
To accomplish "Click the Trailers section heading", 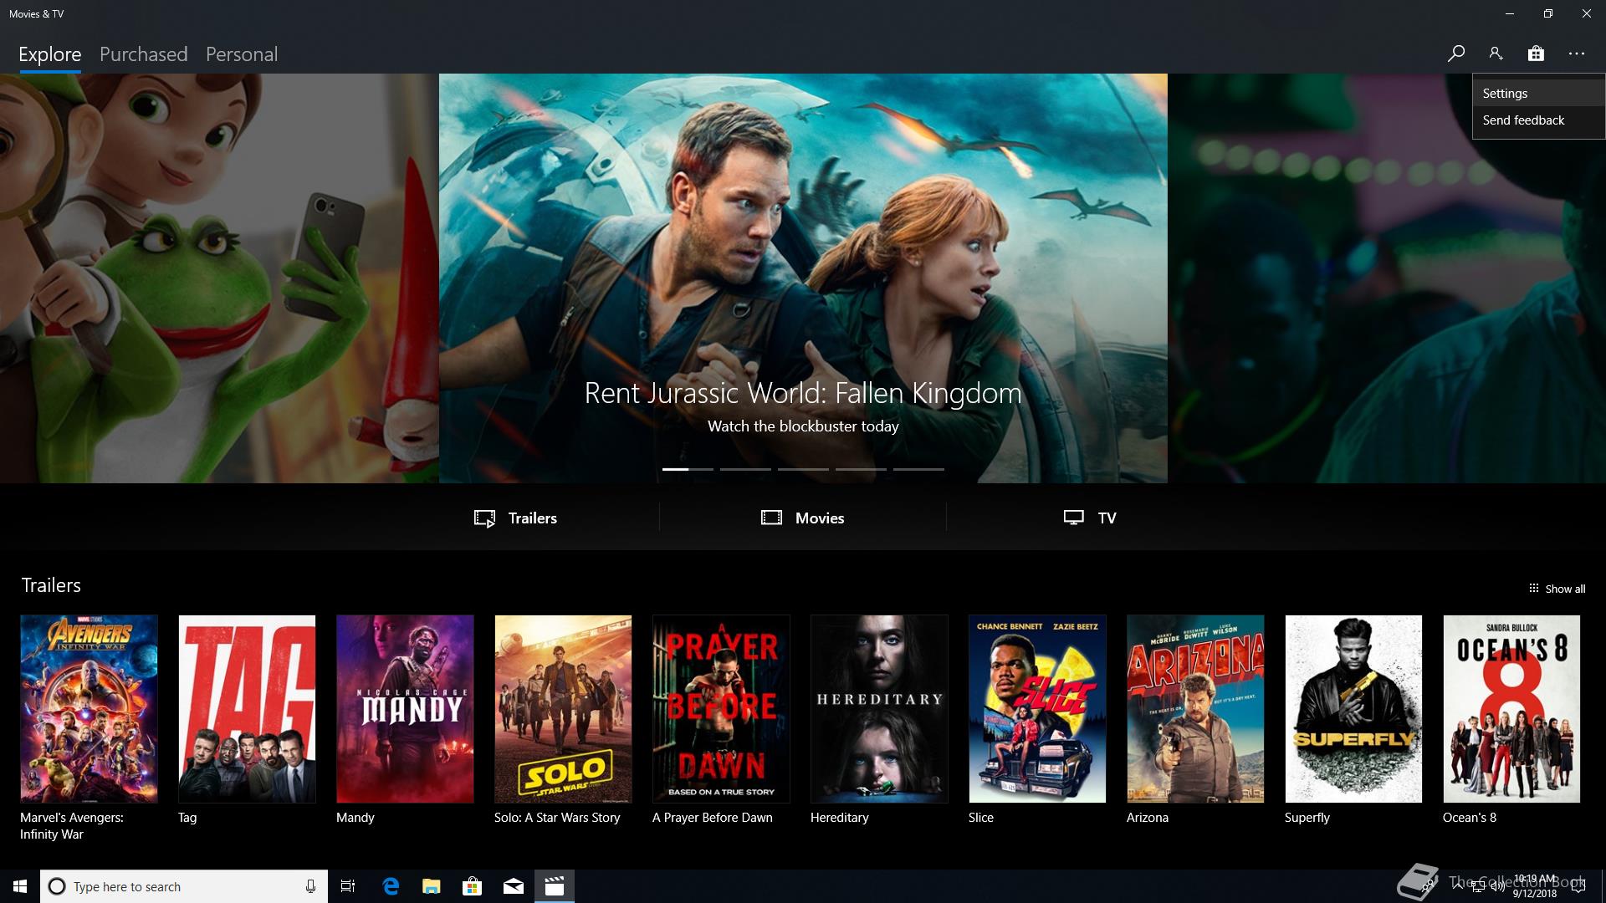I will (51, 585).
